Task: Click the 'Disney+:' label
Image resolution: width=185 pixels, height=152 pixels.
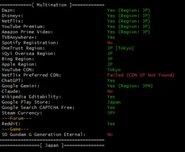Action: point(12,16)
